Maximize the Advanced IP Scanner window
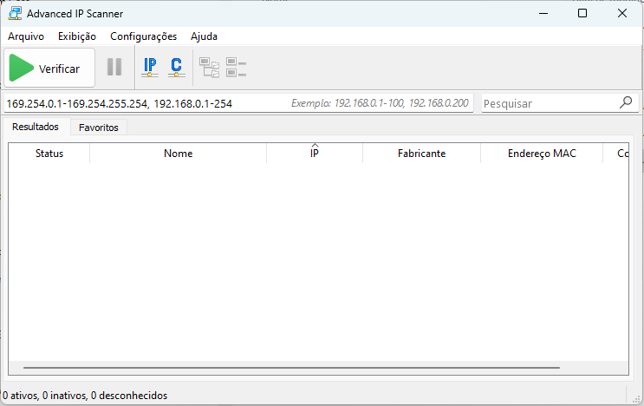This screenshot has width=644, height=406. (x=582, y=13)
